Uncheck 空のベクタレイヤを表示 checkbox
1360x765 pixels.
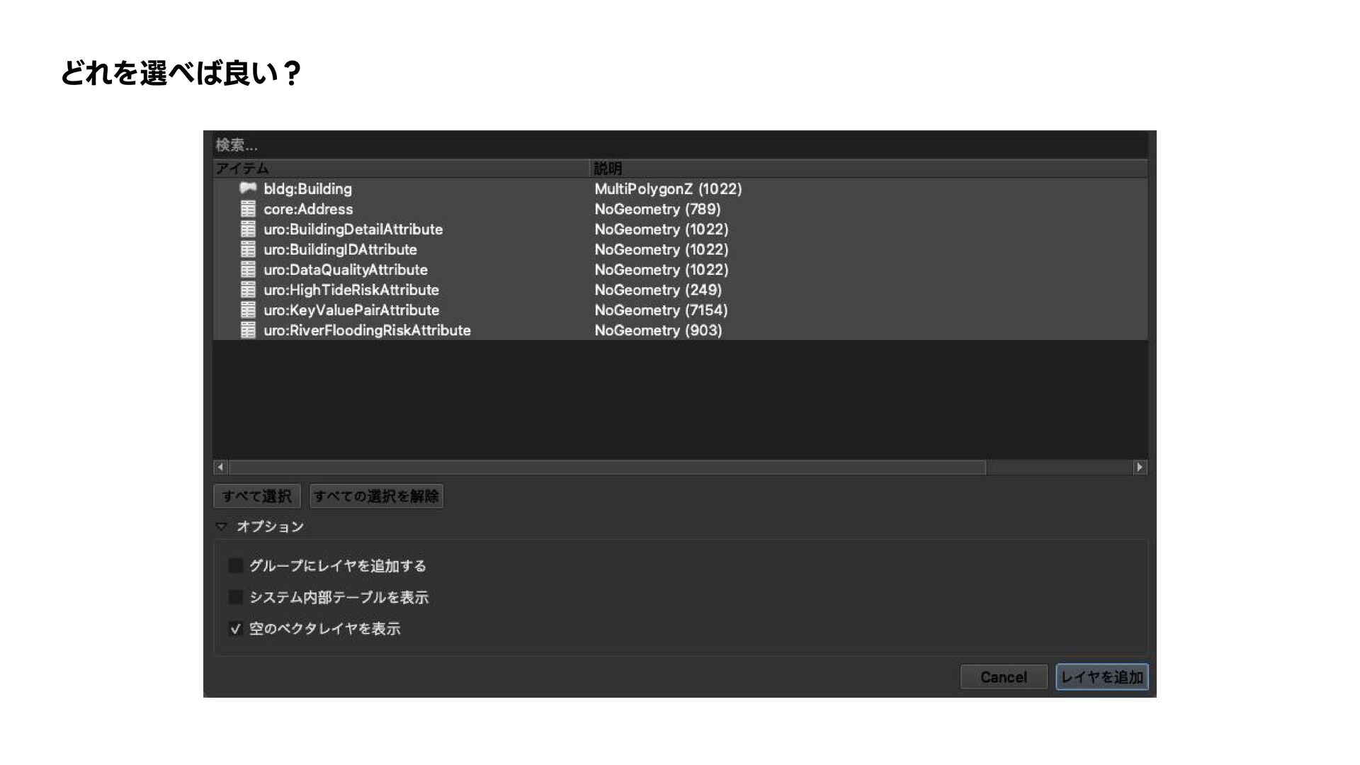[x=236, y=628]
